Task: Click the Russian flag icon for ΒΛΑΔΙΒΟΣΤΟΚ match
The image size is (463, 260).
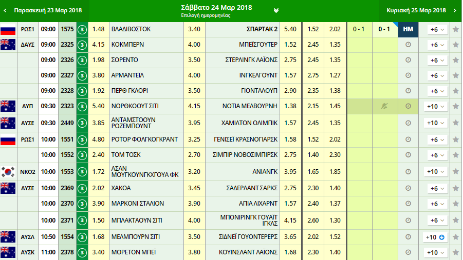Action: coord(8,30)
